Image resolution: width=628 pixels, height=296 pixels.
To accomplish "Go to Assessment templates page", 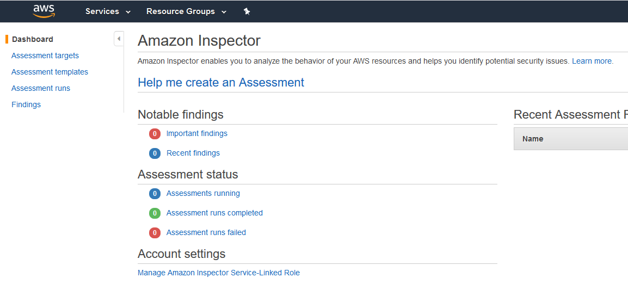I will (x=50, y=72).
